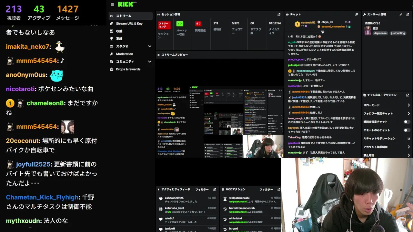The height and width of the screenshot is (232, 413).
Task: Click the Drops & rewards gift icon
Action: (112, 69)
